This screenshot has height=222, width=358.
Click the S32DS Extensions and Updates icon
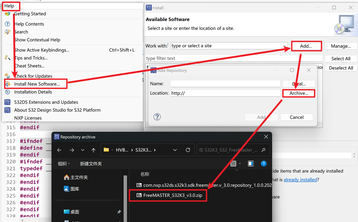coord(8,102)
